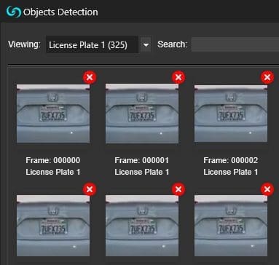This screenshot has height=265, width=279.
Task: Select the Frame 000002 license plate thumbnail
Action: [231, 114]
